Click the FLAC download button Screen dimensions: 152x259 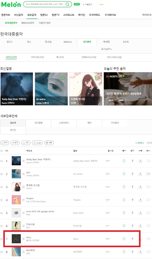pyautogui.click(x=37, y=143)
